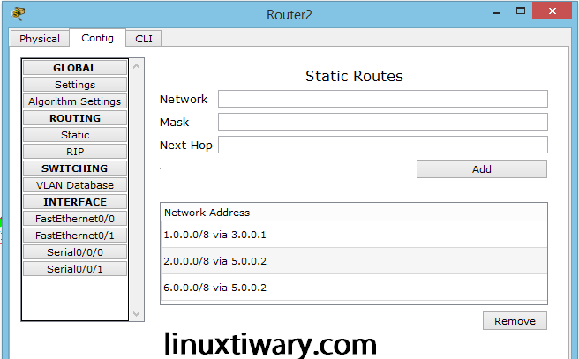Select the SWITCHING section header
The image size is (579, 359).
pyautogui.click(x=75, y=168)
